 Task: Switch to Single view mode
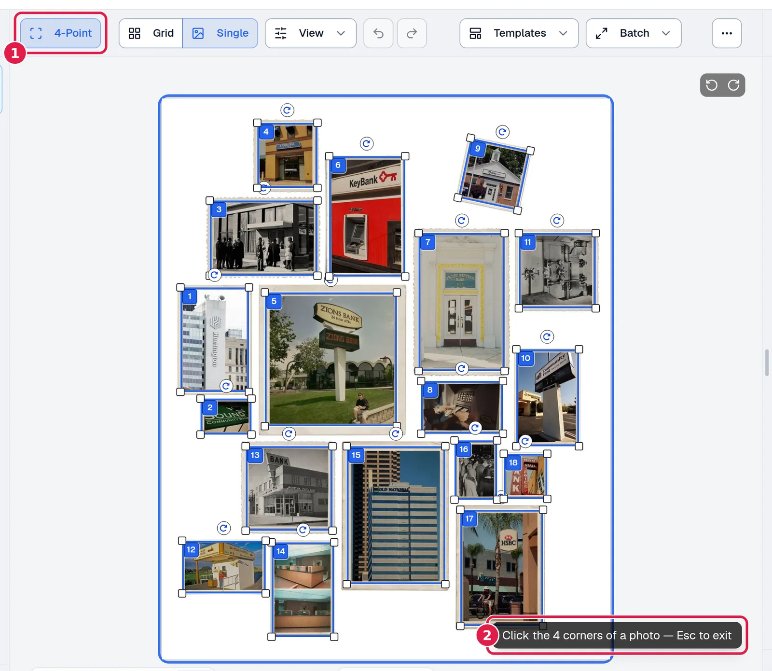(221, 33)
